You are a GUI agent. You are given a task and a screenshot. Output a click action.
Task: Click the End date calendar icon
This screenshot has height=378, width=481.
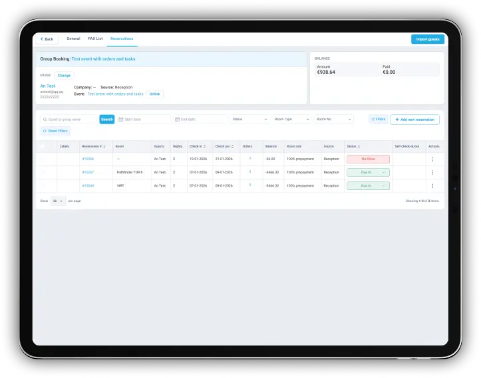click(x=177, y=120)
